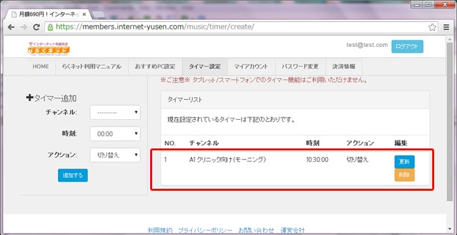Open the 運営会社 footer link
Viewport: 457px width, 235px height.
tap(292, 230)
